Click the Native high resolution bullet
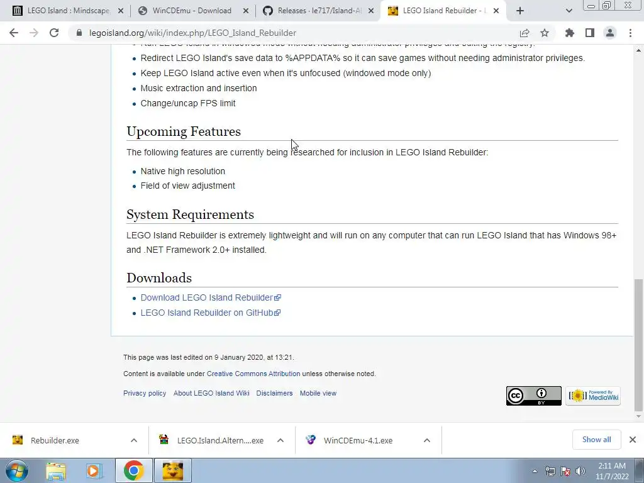644x483 pixels. click(183, 171)
